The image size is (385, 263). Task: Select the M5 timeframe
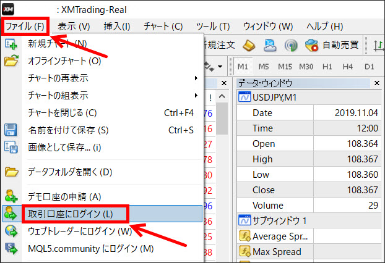tap(264, 67)
